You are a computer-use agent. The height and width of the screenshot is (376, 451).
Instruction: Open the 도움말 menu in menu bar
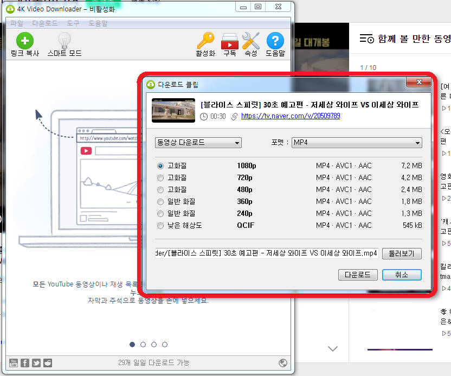[98, 23]
